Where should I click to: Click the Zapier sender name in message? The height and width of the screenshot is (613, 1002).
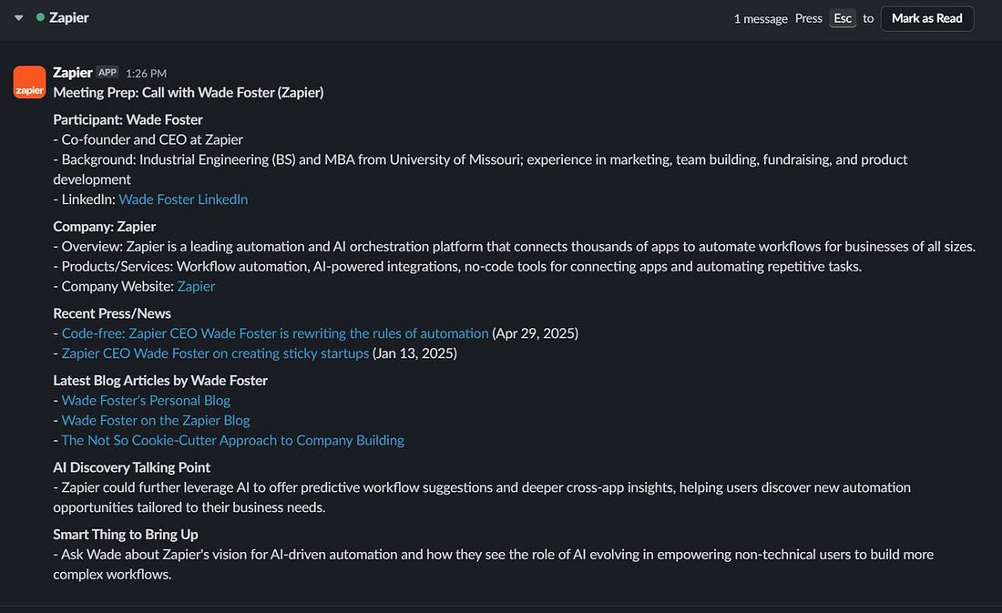[73, 72]
